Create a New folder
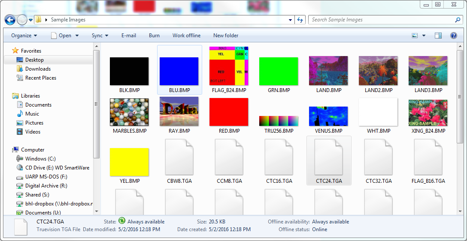 [x=226, y=36]
